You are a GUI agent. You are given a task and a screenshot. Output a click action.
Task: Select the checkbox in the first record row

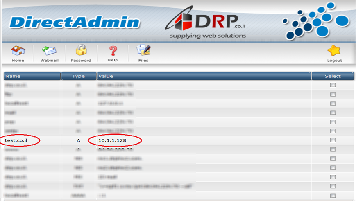(333, 85)
